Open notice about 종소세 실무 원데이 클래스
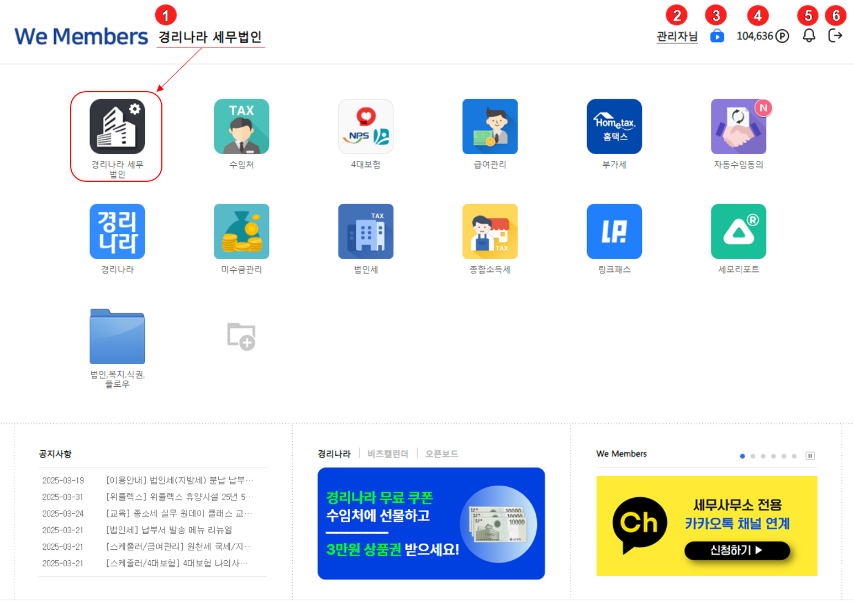This screenshot has width=854, height=605. pos(180,513)
